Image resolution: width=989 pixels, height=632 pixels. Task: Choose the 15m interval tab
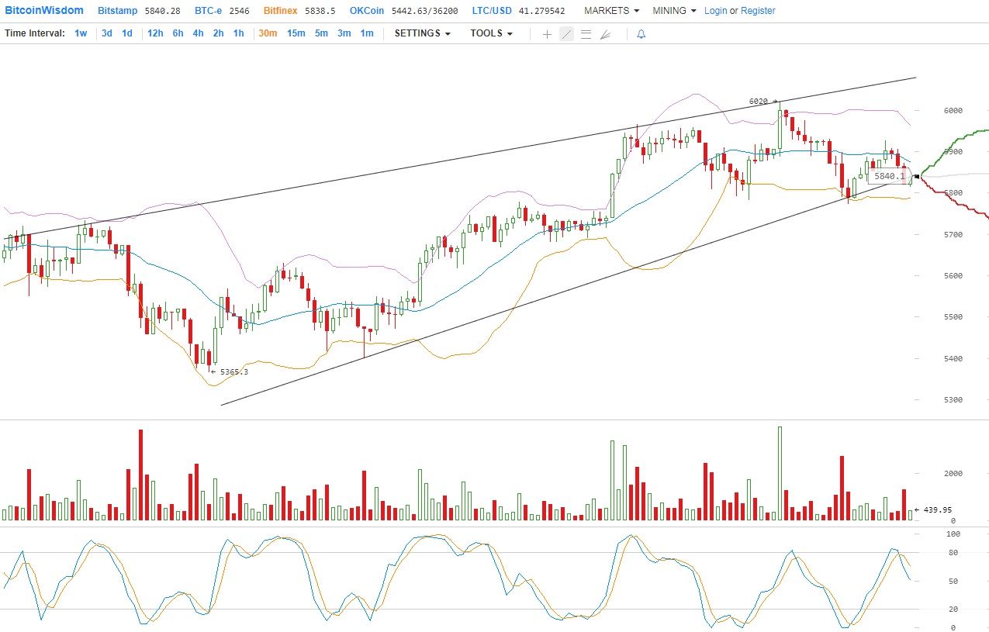296,33
